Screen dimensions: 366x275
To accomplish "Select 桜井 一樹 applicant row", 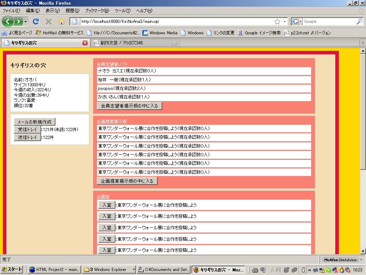I will coord(204,80).
